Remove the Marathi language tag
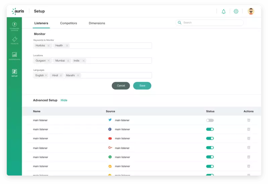Viewport: 268px width, 184px height. point(78,75)
